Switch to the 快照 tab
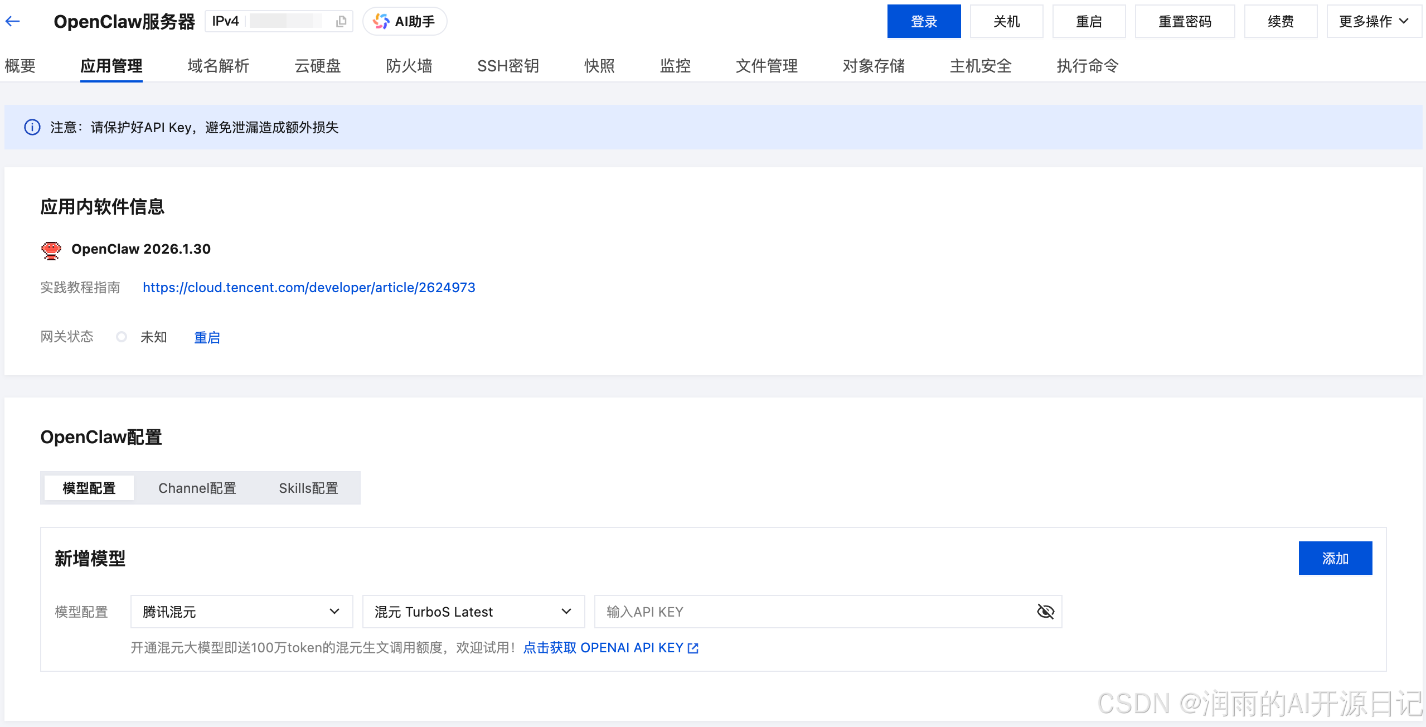This screenshot has width=1426, height=727. pos(599,66)
